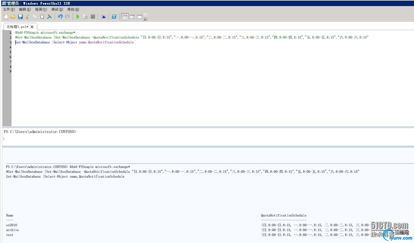
Task: Copy selection using the copy icon
Action: click(35, 17)
